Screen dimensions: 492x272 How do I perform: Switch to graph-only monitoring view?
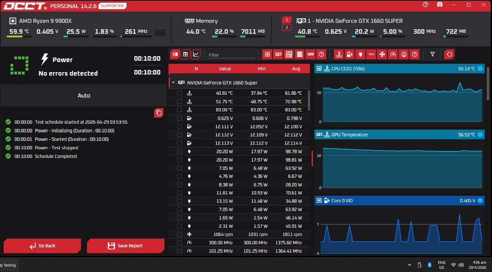tap(196, 54)
